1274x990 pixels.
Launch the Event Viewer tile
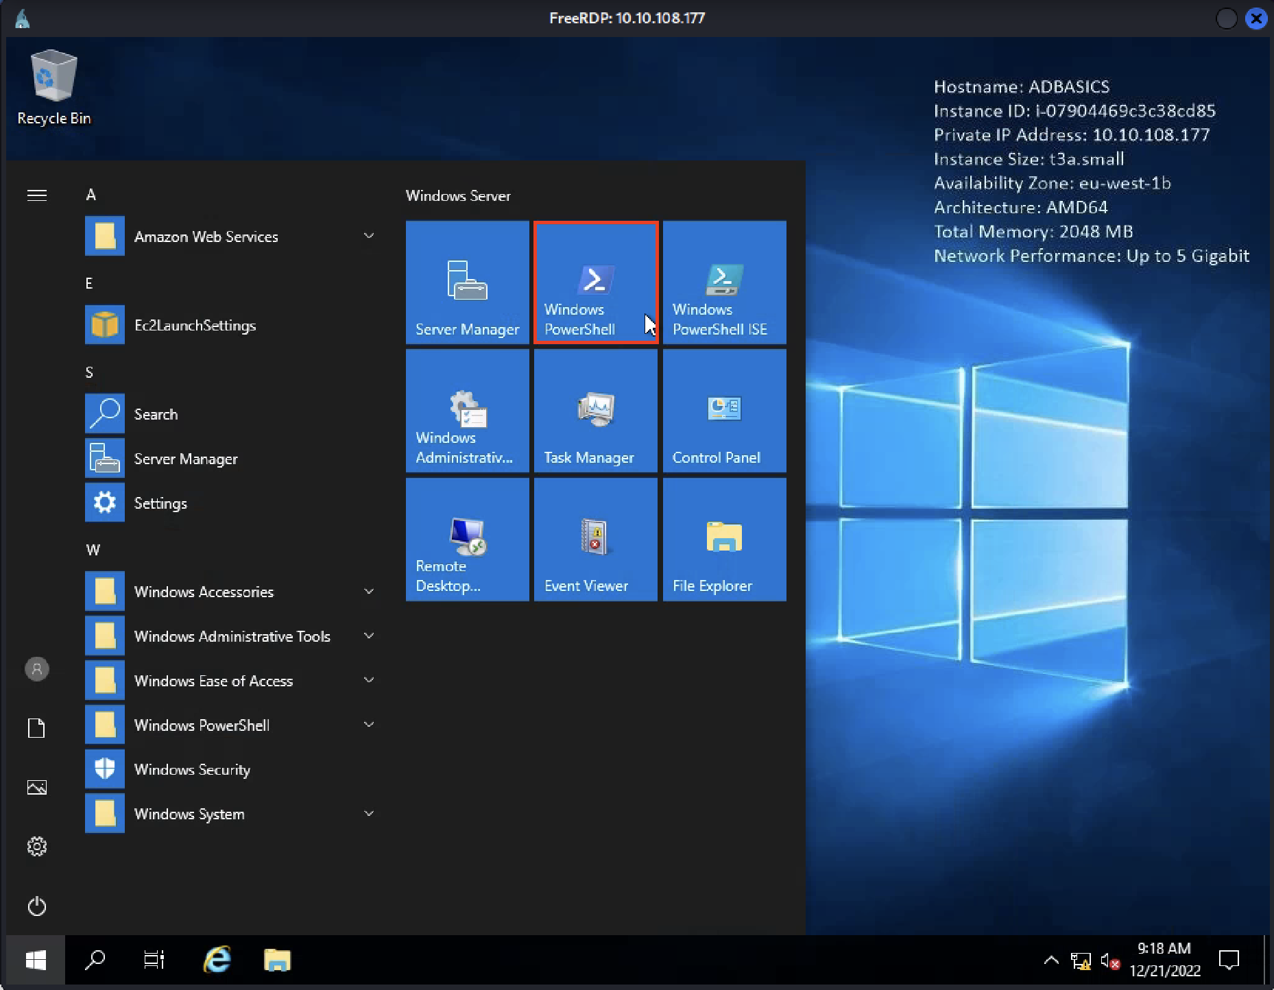click(596, 539)
